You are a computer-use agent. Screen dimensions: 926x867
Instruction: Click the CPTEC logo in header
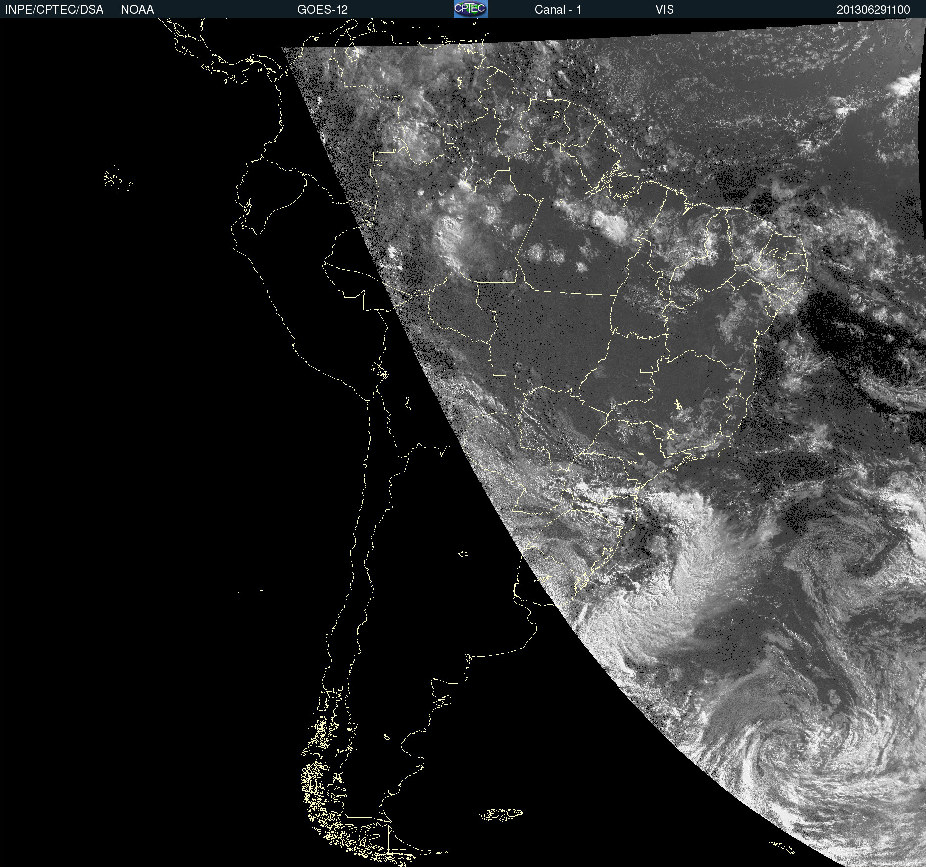point(470,9)
